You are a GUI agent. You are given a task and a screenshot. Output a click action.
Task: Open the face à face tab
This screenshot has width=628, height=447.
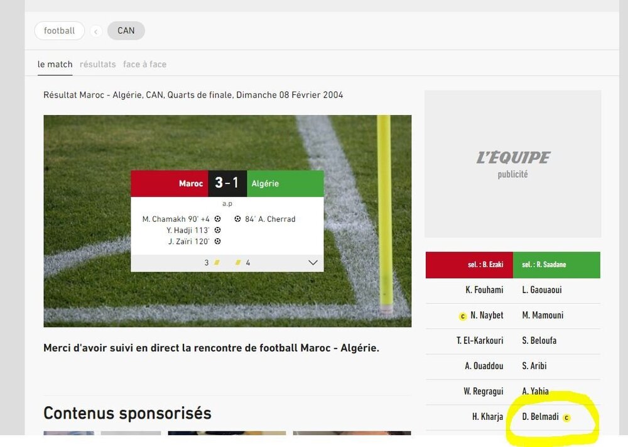click(x=144, y=64)
